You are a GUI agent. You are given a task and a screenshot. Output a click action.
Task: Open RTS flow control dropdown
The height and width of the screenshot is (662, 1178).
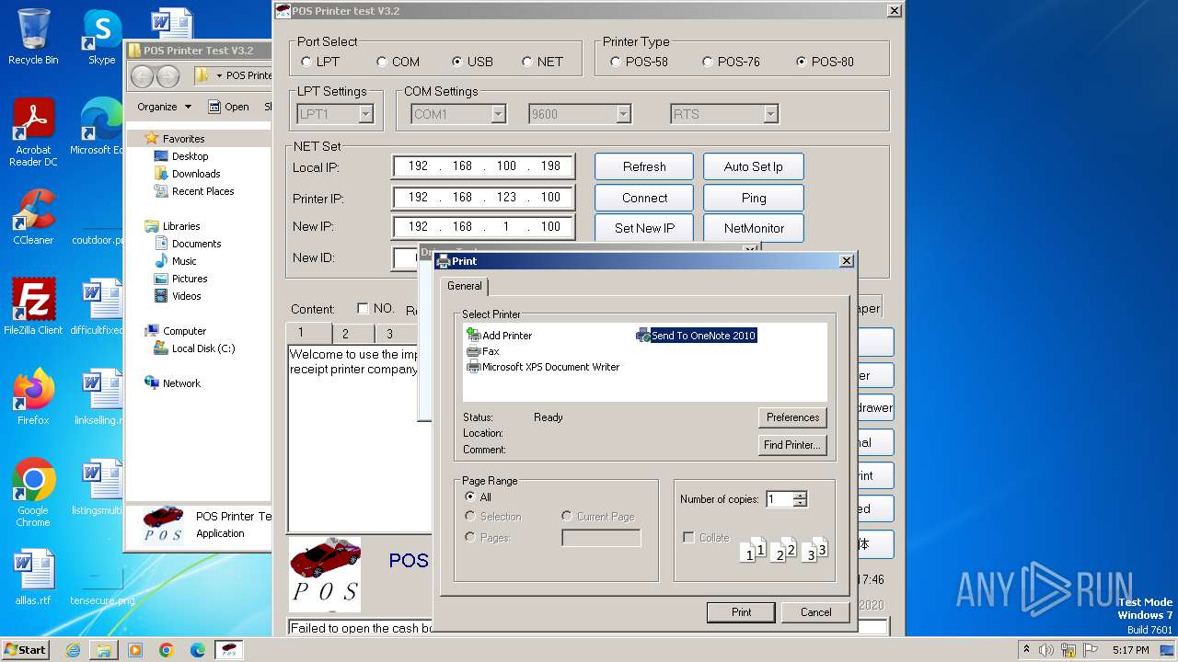coord(770,114)
